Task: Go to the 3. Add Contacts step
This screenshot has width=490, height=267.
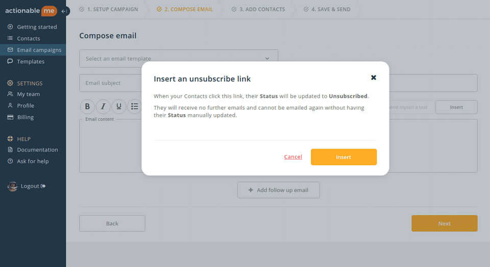Action: coord(258,9)
